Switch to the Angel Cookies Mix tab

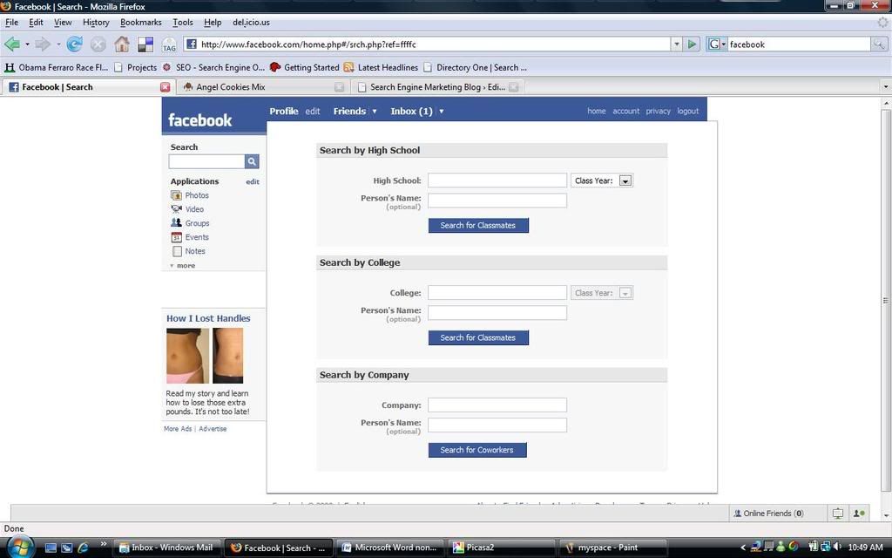(263, 86)
